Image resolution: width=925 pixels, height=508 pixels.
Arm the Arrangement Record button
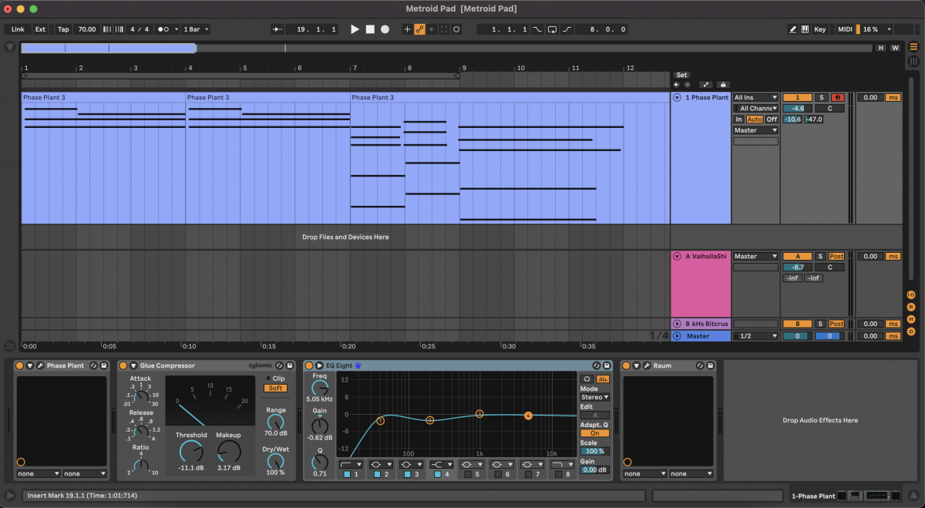click(385, 29)
